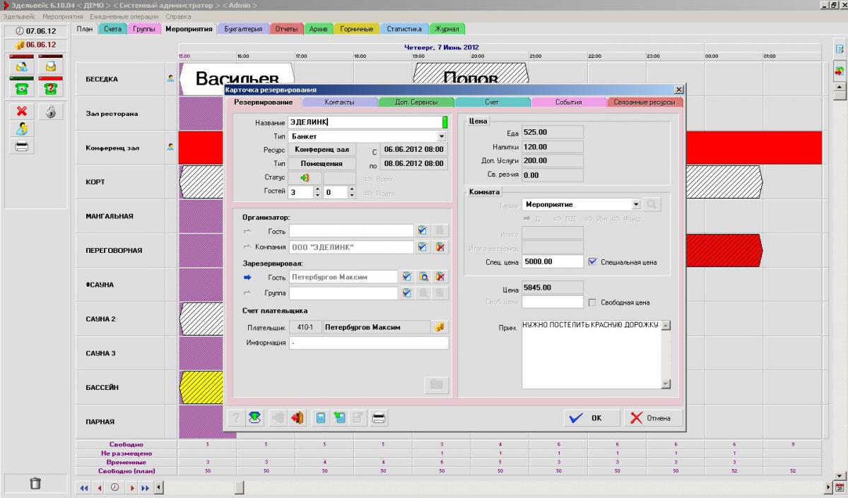Screen dimensions: 848x498
Task: Click the select icon beside the Группа field
Action: coord(407,293)
